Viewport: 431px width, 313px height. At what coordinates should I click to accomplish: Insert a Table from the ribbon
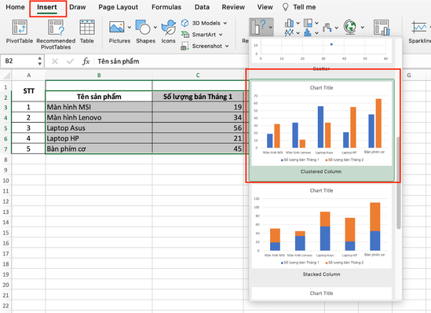point(87,28)
